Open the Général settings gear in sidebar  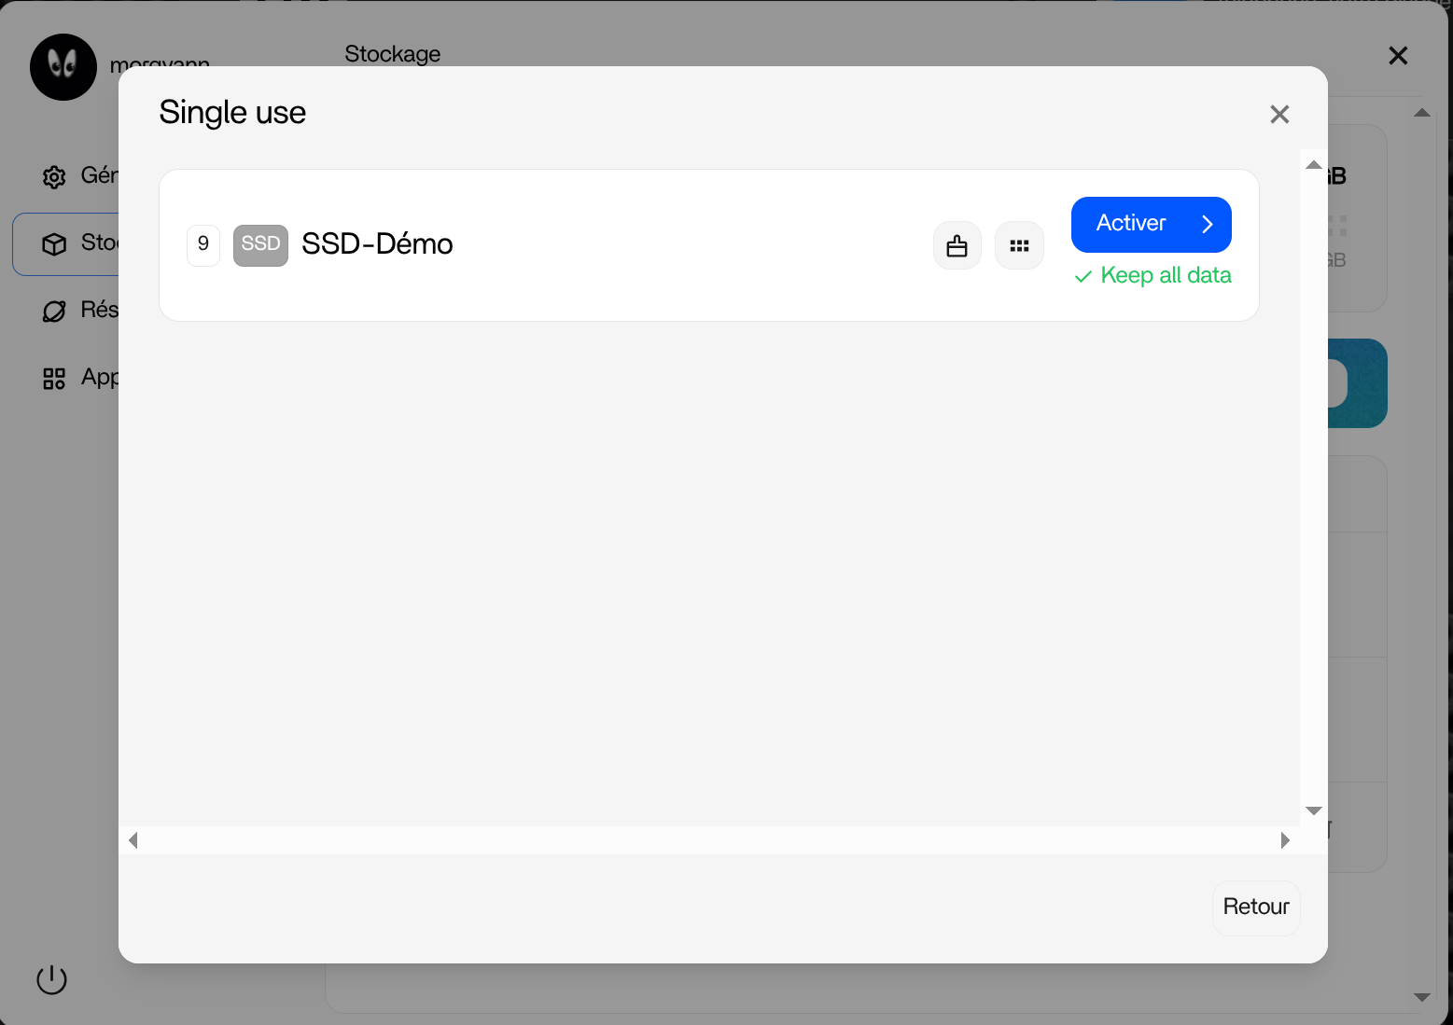[54, 176]
